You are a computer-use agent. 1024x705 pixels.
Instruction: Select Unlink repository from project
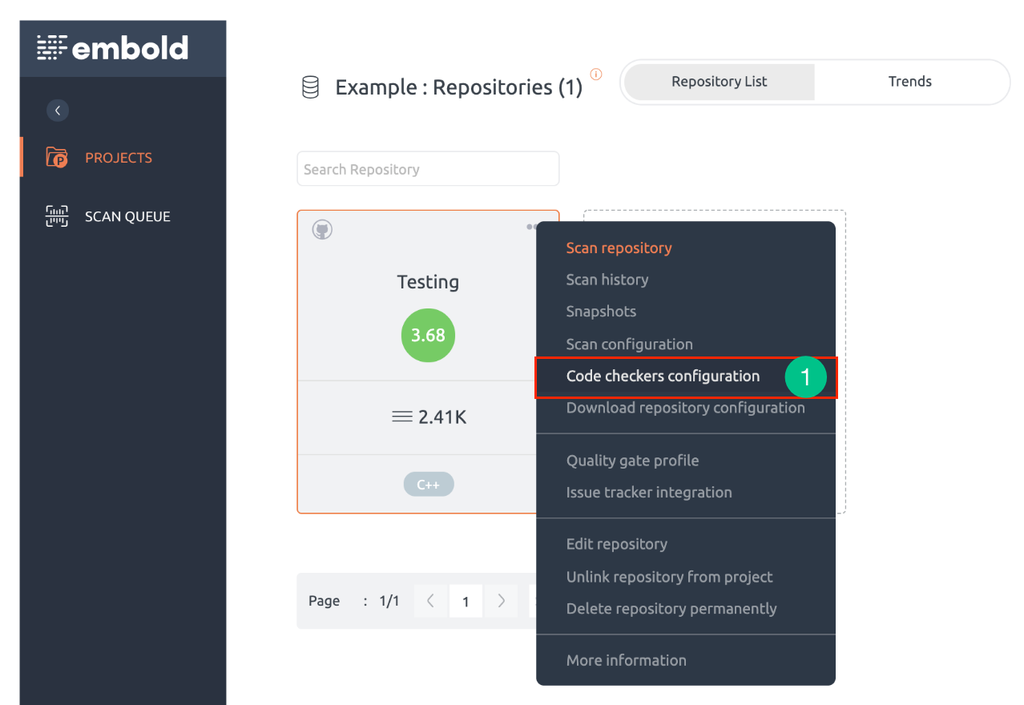[x=670, y=577]
